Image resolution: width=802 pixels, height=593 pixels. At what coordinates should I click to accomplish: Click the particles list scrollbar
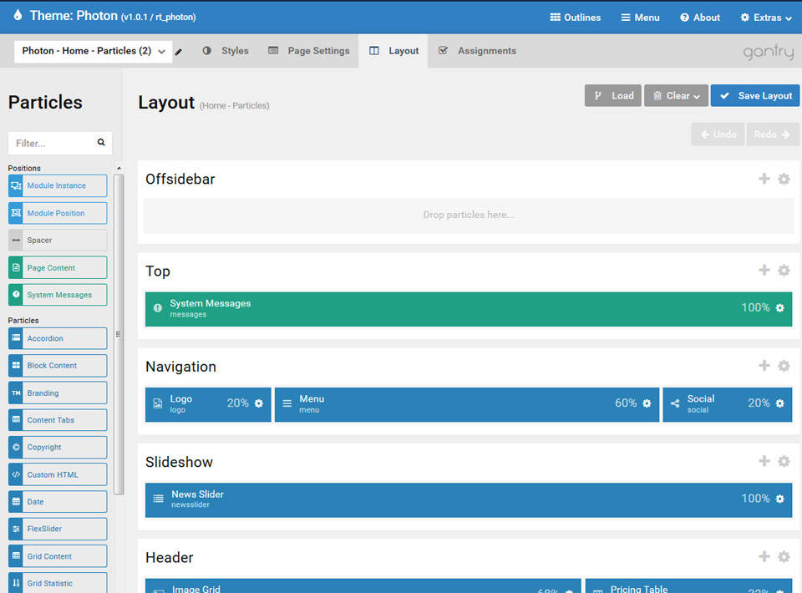tap(119, 334)
